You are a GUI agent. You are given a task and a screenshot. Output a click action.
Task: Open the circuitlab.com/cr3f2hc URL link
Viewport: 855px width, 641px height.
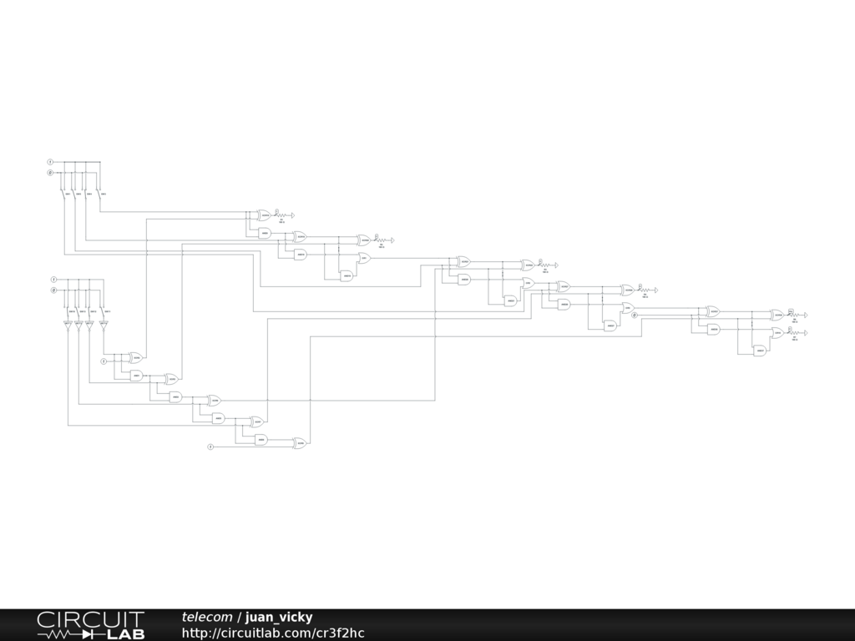pyautogui.click(x=273, y=633)
